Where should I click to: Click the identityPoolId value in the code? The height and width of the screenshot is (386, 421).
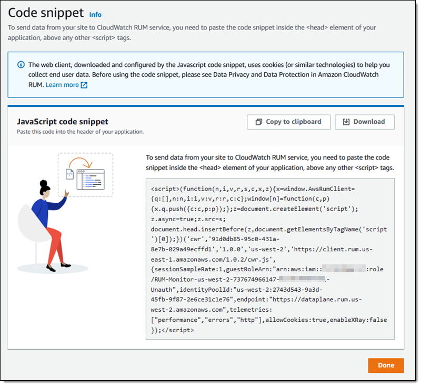click(236, 295)
